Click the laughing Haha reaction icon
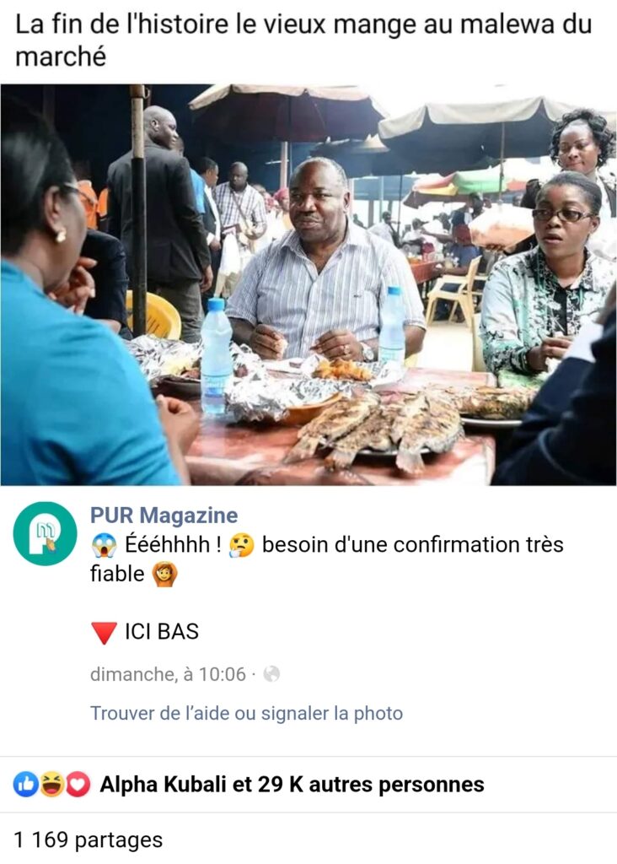617x864 pixels. pos(51,785)
